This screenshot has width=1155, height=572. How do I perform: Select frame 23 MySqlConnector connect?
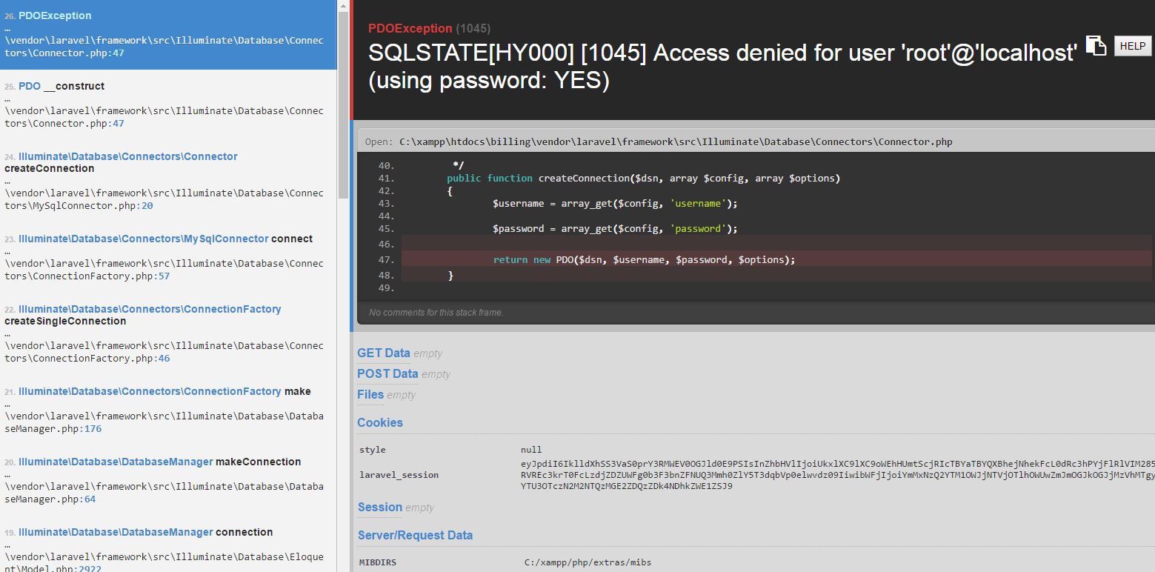coord(168,257)
